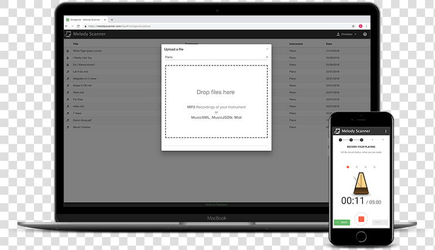Screen dimensions: 435x250
Task: Open song Minuit Chretien
Action: [81, 127]
